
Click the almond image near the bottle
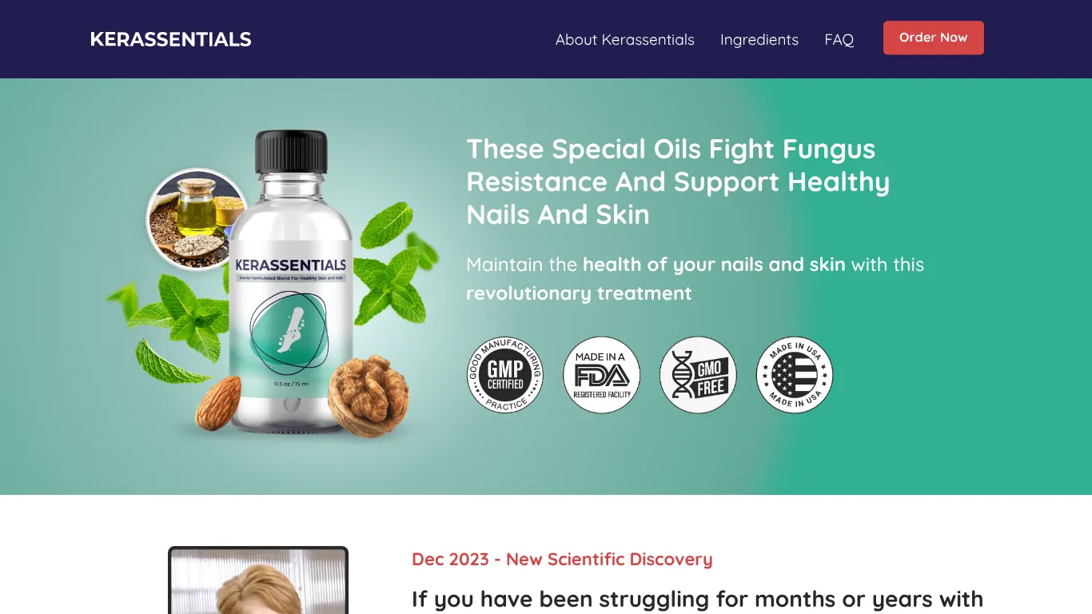click(x=217, y=402)
